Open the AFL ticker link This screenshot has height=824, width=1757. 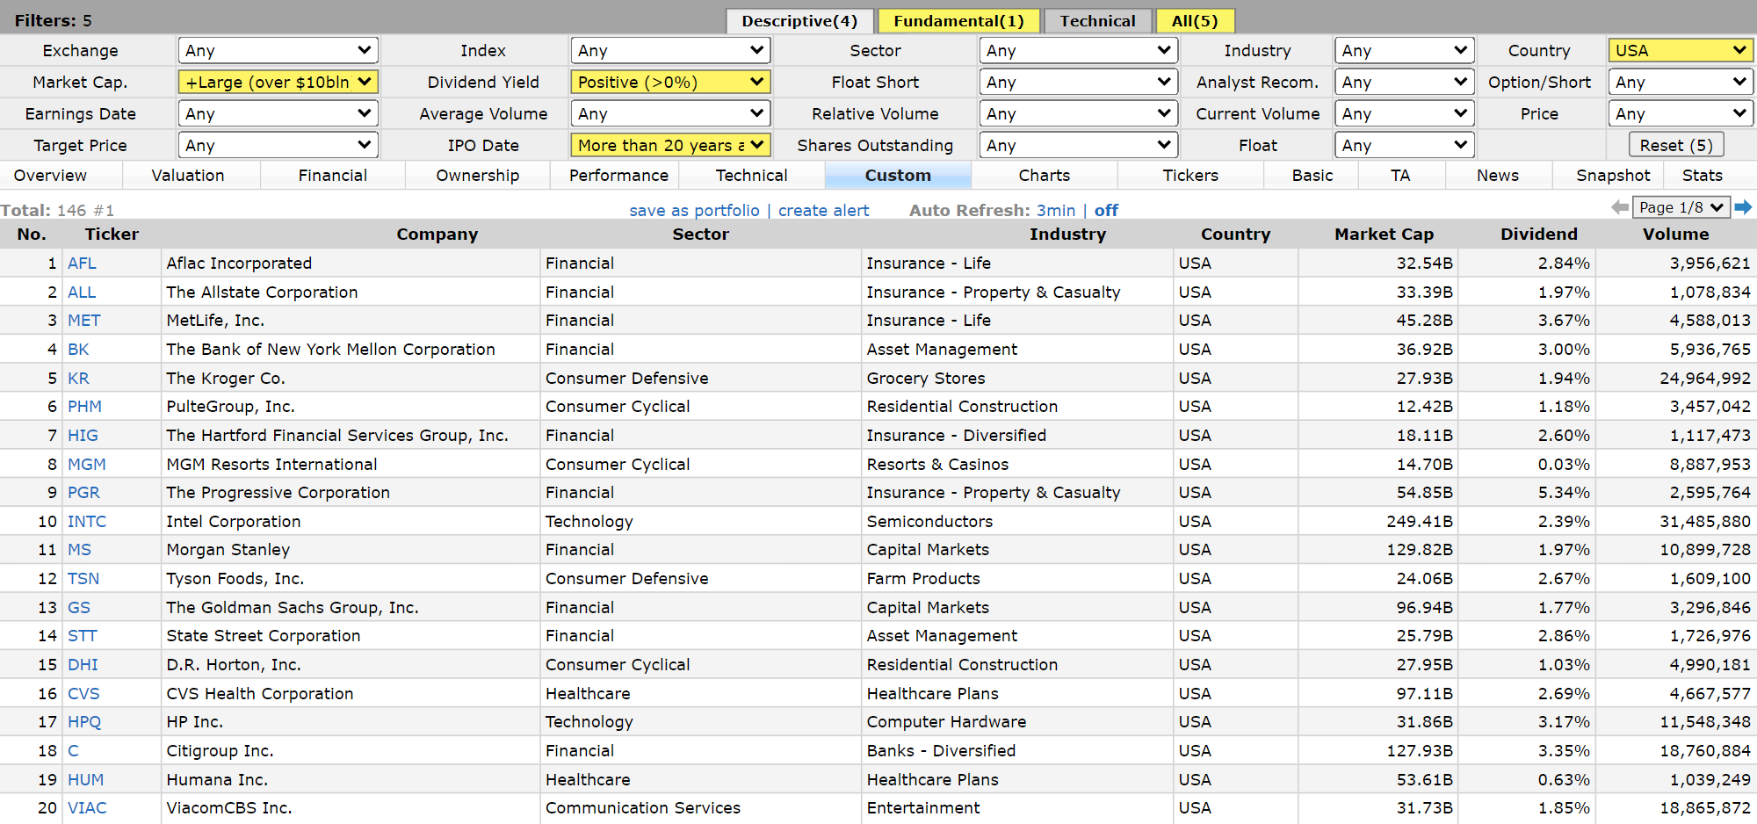pos(82,263)
